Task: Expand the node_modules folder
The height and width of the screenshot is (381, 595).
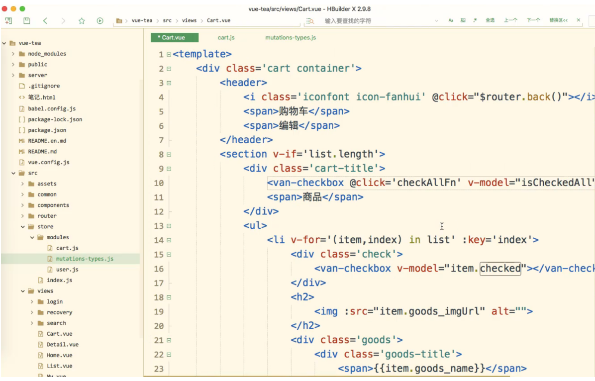Action: (13, 54)
